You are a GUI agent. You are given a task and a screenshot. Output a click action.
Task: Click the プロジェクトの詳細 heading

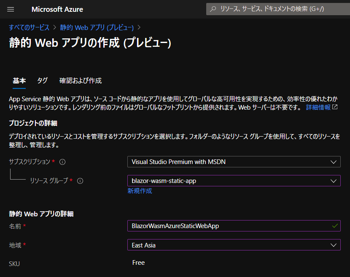point(33,123)
